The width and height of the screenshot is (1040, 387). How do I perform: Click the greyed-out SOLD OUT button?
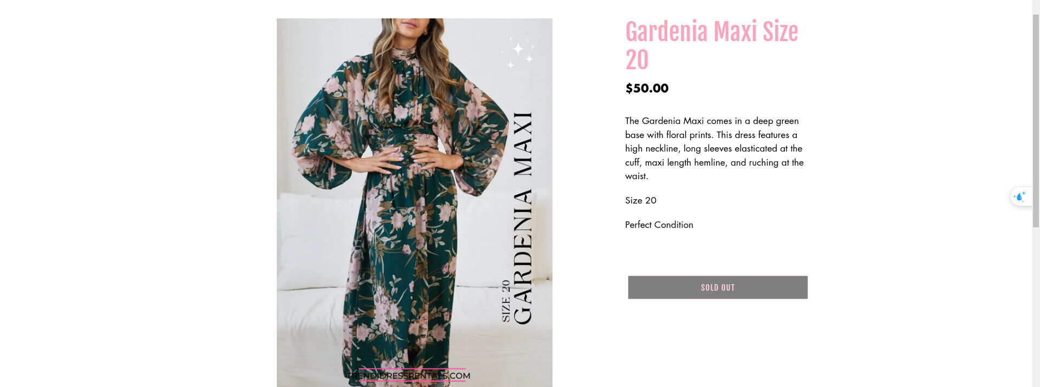point(718,287)
